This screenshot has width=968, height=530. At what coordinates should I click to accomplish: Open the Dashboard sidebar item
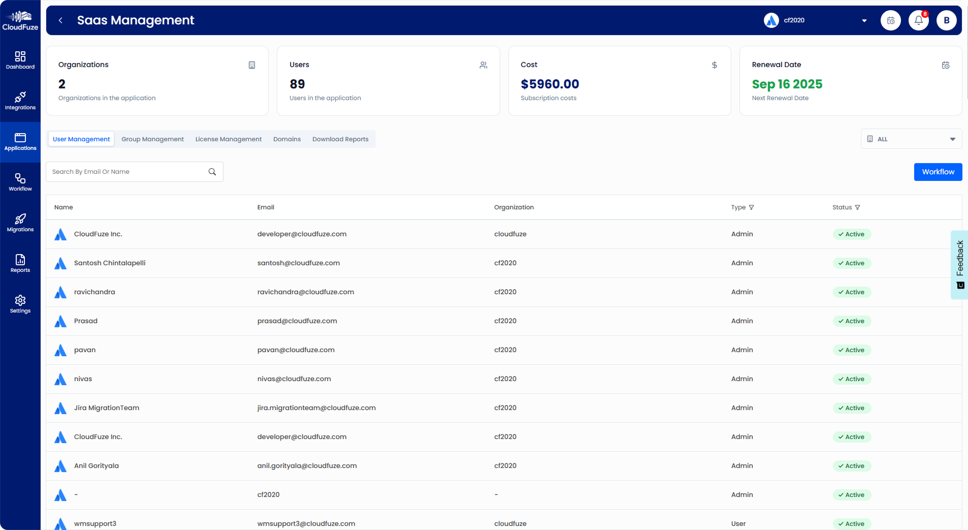point(20,60)
